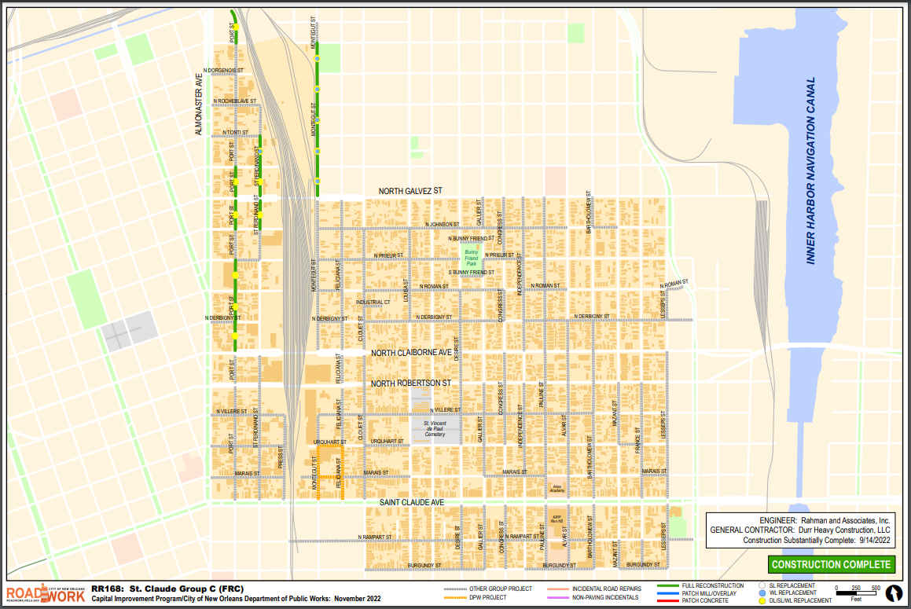Click the green Construction Complete badge
Viewport: 911px width, 609px height.
coord(832,564)
